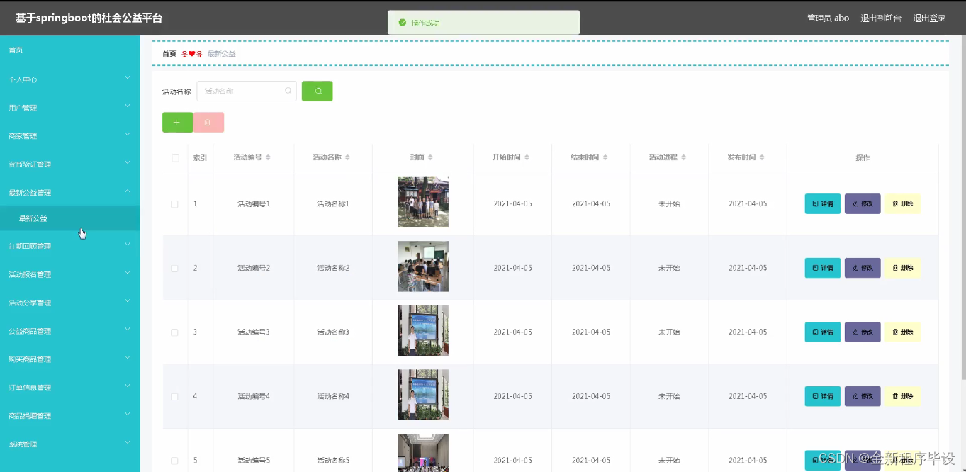Click 退出登录 in the top bar

pyautogui.click(x=929, y=18)
